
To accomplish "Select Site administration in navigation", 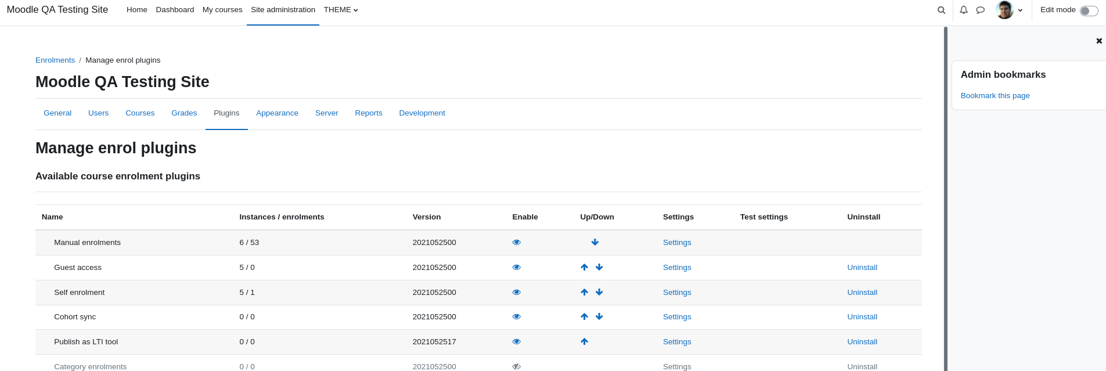I will coord(283,10).
